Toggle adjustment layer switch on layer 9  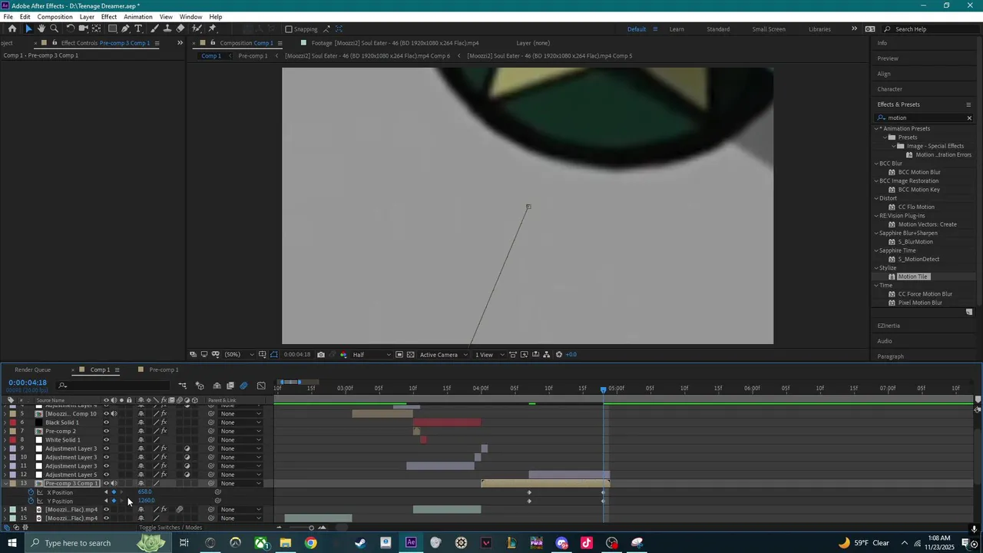coord(187,449)
